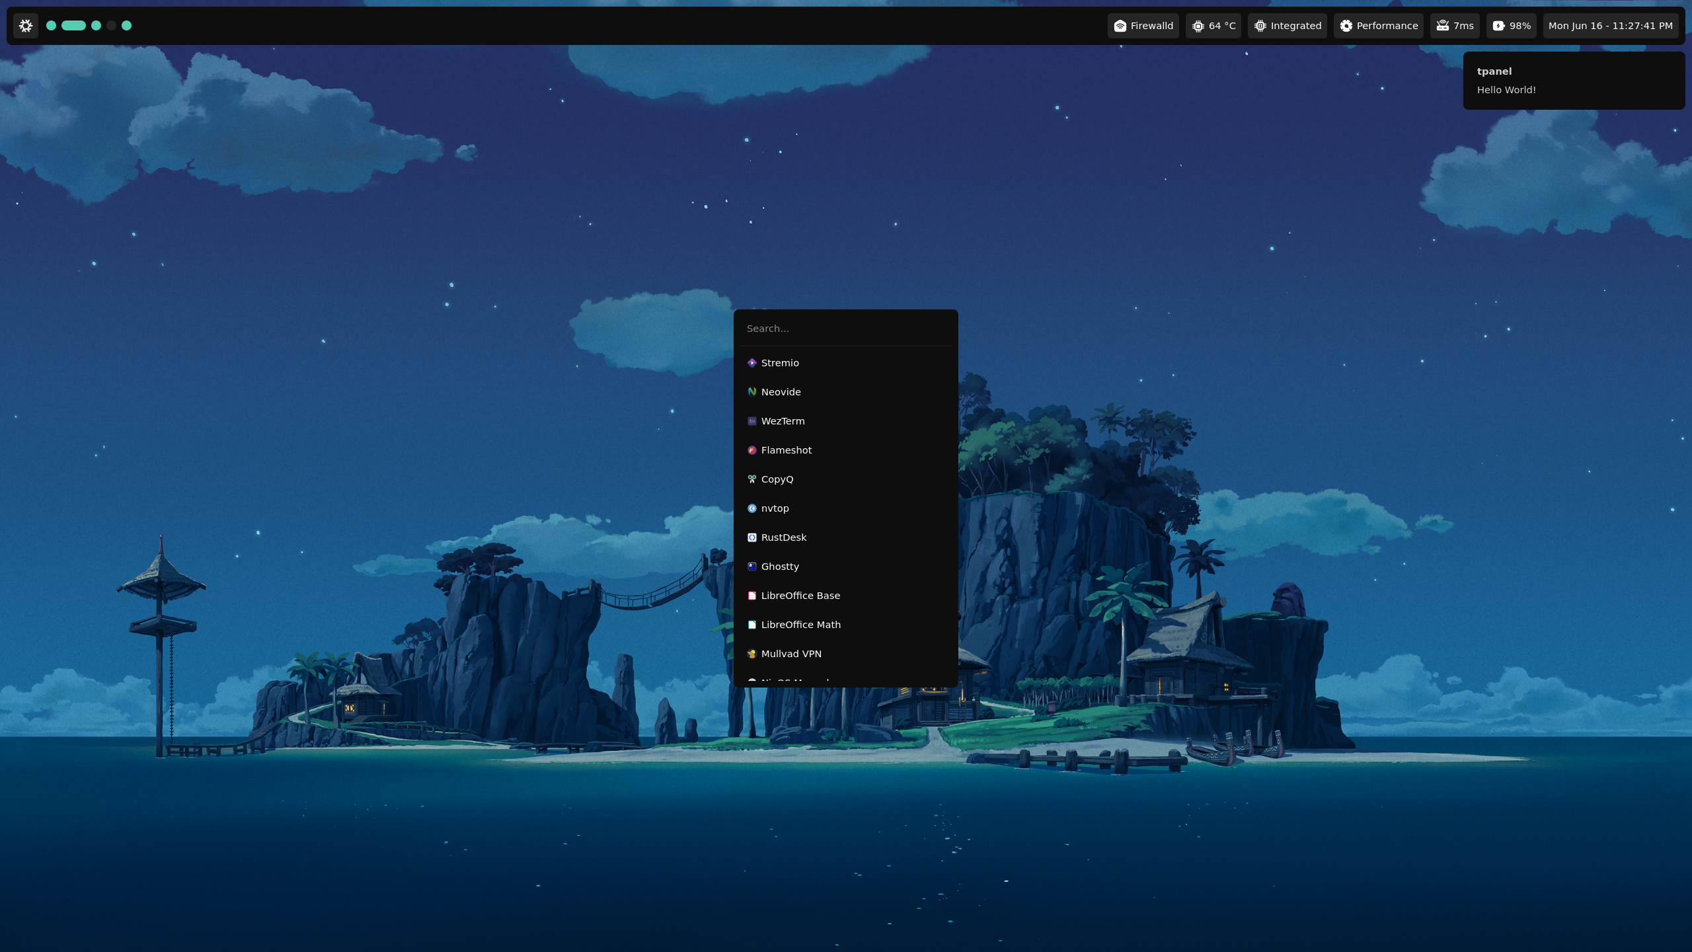Click the CopyQ scissors icon
Viewport: 1692px width, 952px height.
tap(751, 479)
